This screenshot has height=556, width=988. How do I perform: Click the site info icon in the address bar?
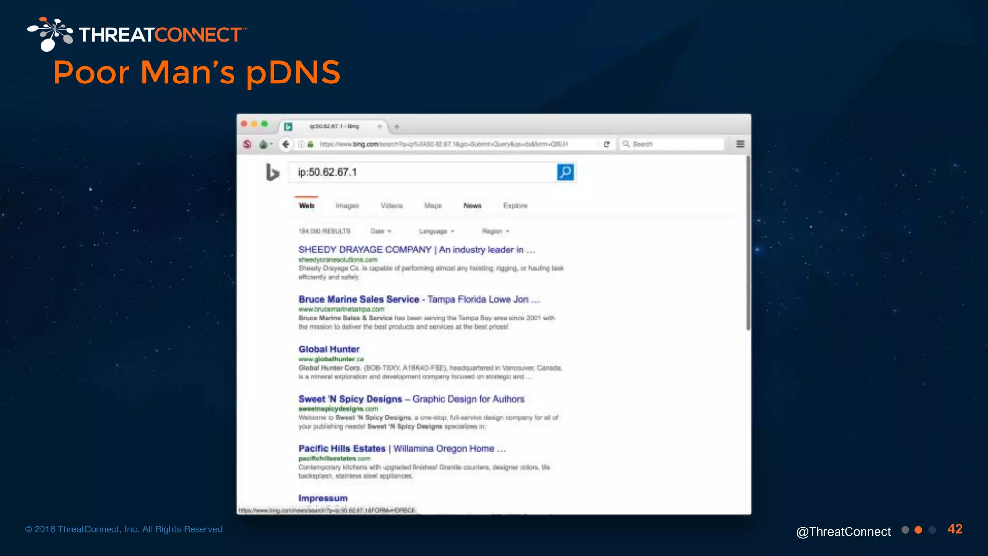301,144
